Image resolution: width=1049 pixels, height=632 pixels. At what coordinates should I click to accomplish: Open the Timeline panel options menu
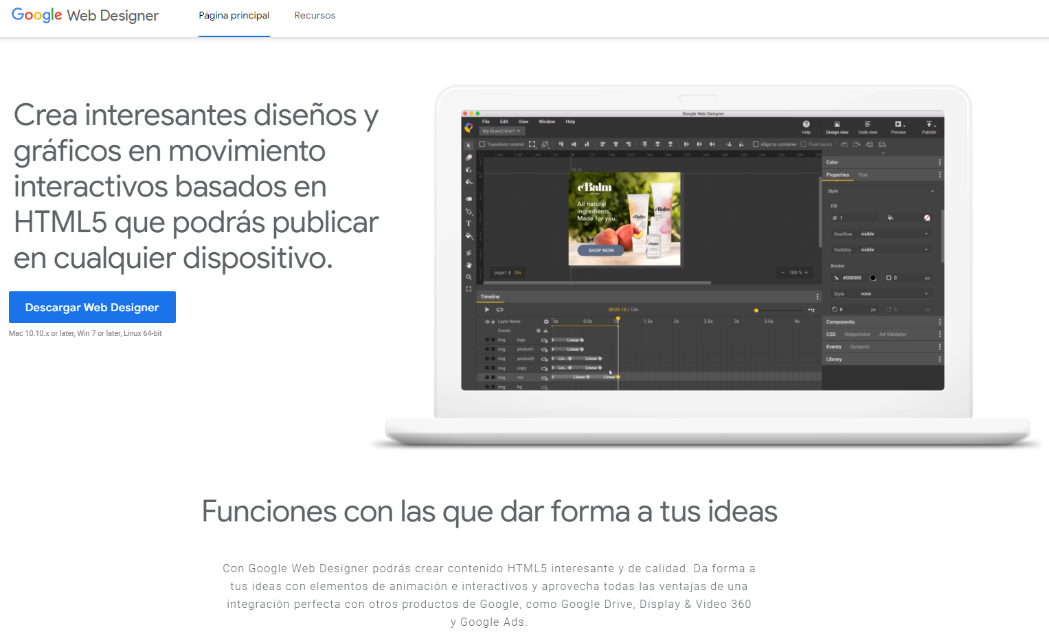coord(817,296)
